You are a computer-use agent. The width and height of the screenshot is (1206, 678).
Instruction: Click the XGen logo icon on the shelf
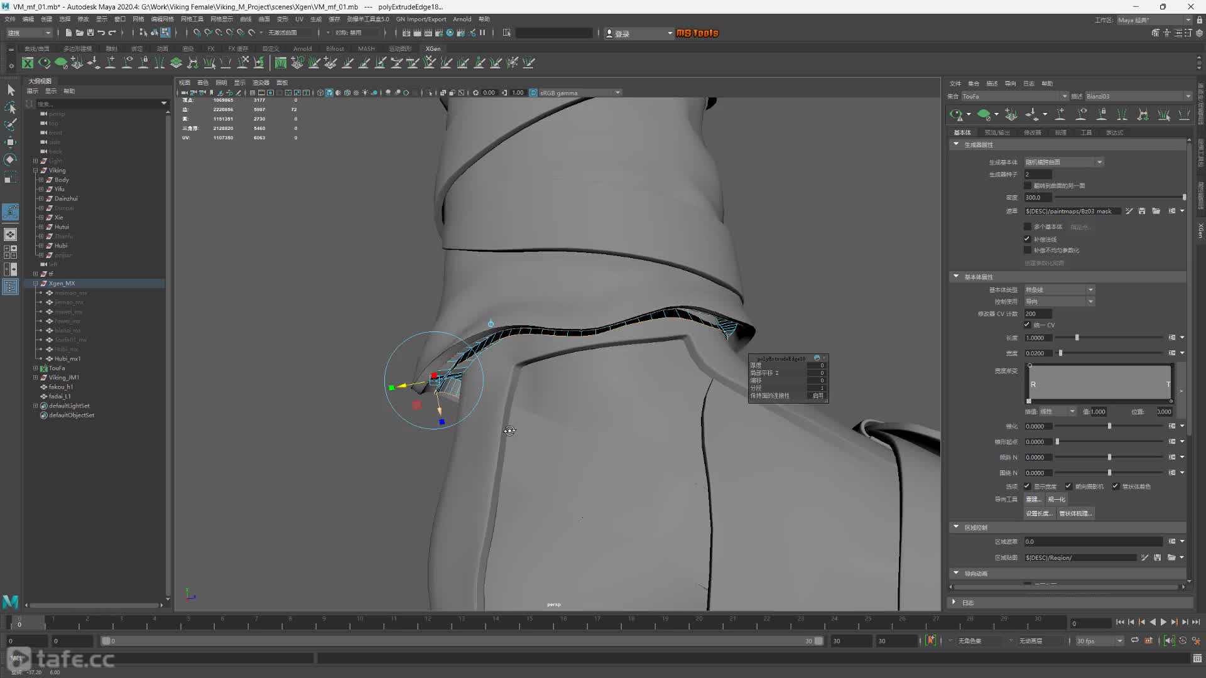(x=28, y=63)
